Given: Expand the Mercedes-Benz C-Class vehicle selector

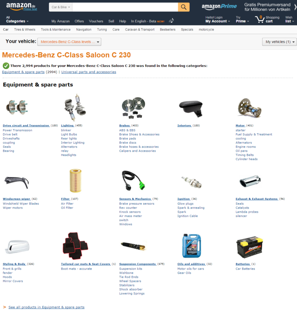Looking at the screenshot, I should (69, 42).
